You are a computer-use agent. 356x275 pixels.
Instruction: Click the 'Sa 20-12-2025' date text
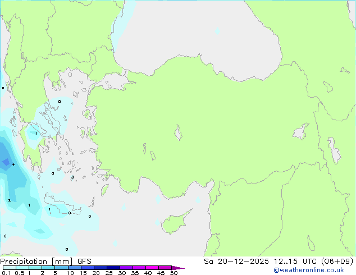pyautogui.click(x=236, y=262)
